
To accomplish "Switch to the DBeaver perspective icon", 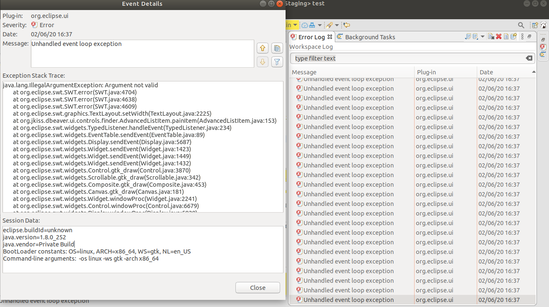I will [544, 25].
